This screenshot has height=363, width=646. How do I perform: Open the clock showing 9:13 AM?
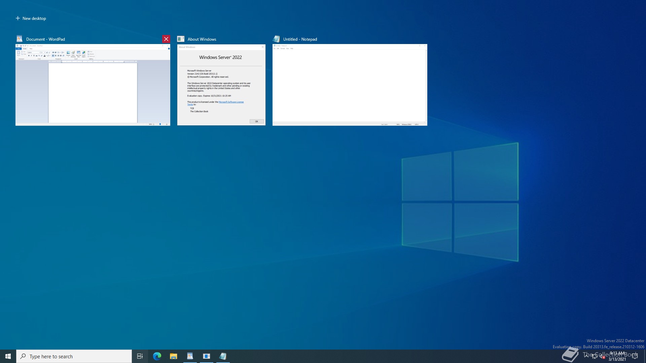(617, 356)
